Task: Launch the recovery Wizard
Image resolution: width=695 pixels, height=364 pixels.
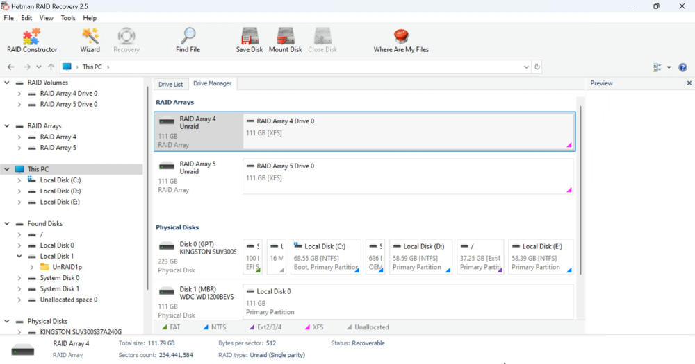Action: coord(90,40)
